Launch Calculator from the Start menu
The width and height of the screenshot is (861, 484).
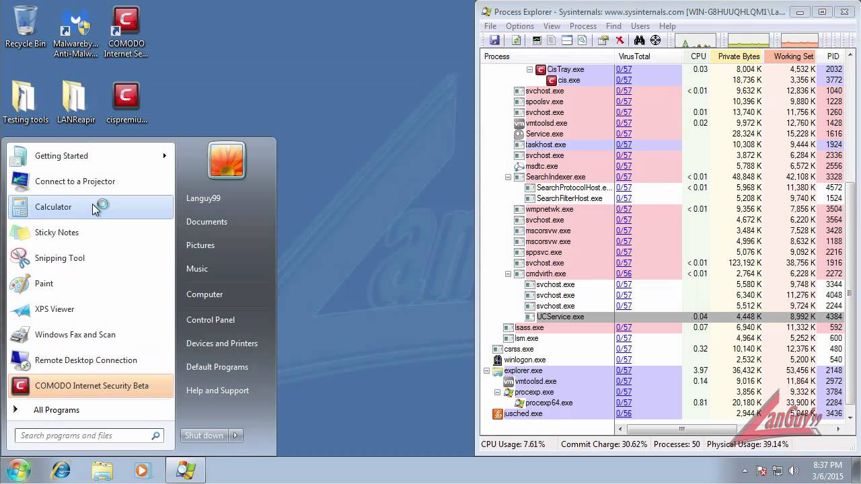(91, 207)
